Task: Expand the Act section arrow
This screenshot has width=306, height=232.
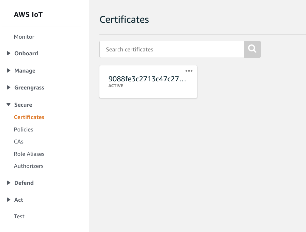Action: coord(8,200)
